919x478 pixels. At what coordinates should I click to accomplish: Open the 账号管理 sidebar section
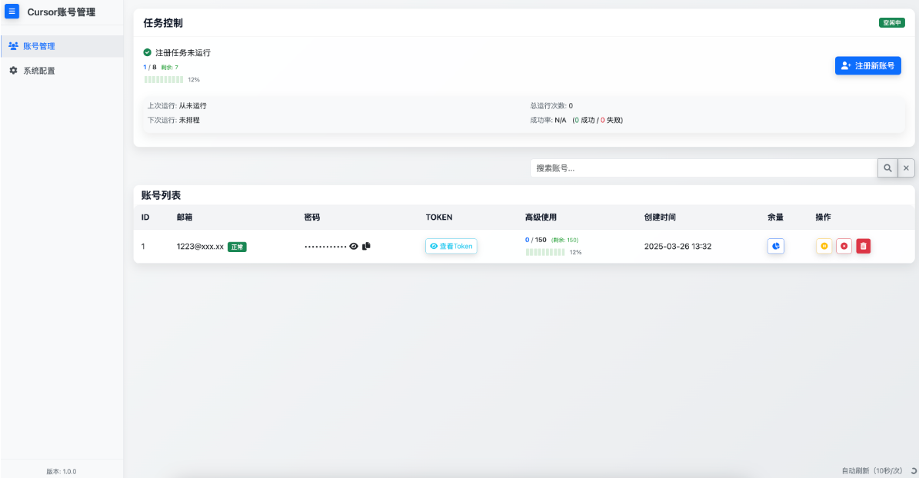tap(62, 46)
